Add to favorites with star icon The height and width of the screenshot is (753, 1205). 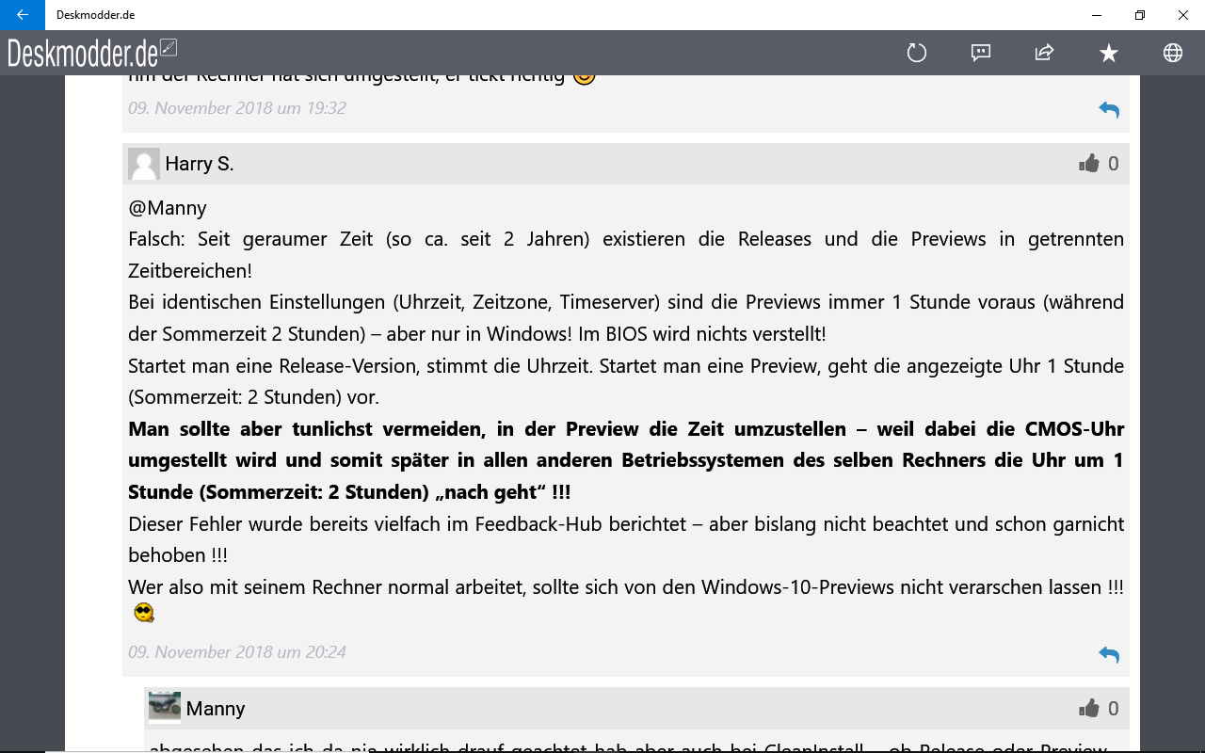(1109, 53)
